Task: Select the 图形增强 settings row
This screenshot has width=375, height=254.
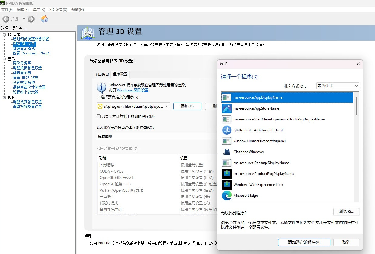Action: pos(158,165)
